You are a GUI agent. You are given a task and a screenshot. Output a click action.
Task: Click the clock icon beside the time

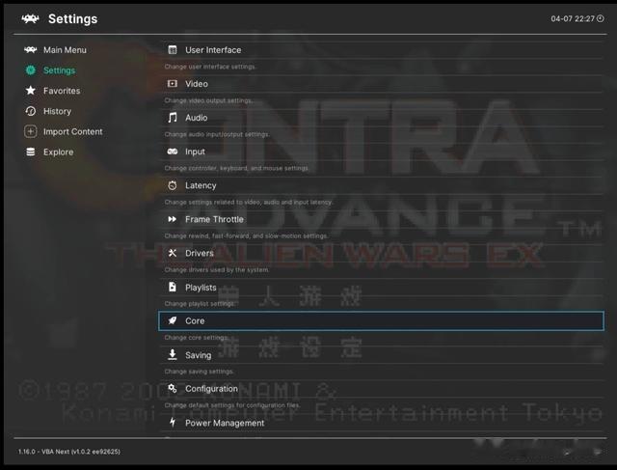tap(600, 18)
